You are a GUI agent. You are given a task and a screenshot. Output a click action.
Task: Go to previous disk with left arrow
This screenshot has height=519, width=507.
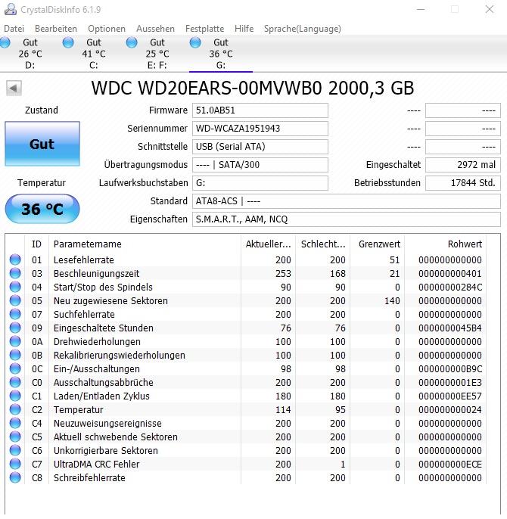(14, 88)
